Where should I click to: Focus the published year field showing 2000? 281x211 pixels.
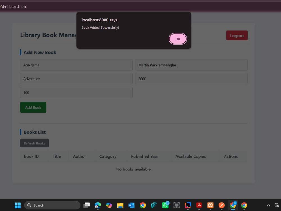tap(191, 78)
